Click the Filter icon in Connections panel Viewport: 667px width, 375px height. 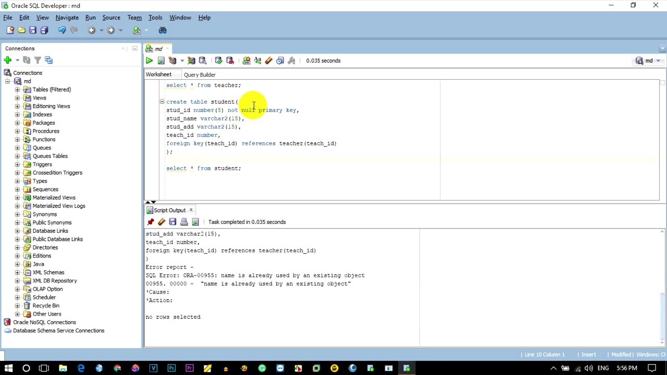point(38,60)
